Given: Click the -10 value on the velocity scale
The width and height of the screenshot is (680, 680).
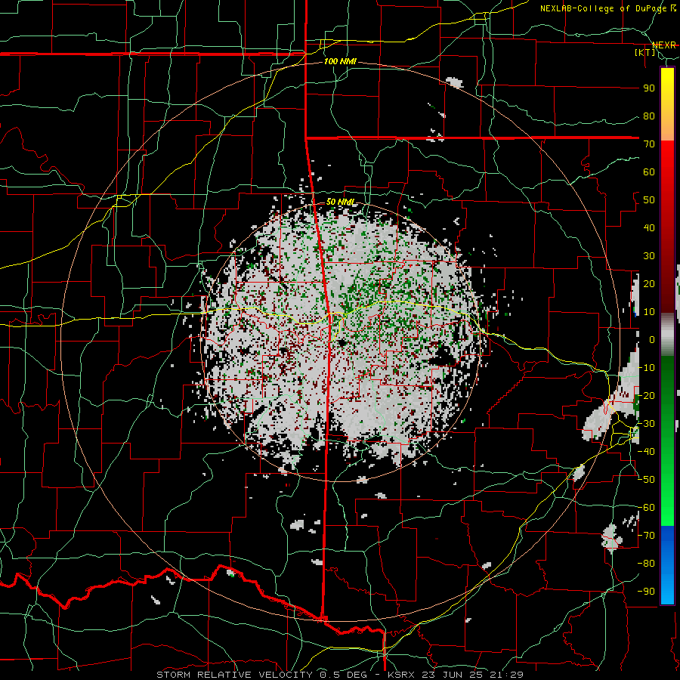Looking at the screenshot, I should pyautogui.click(x=646, y=368).
